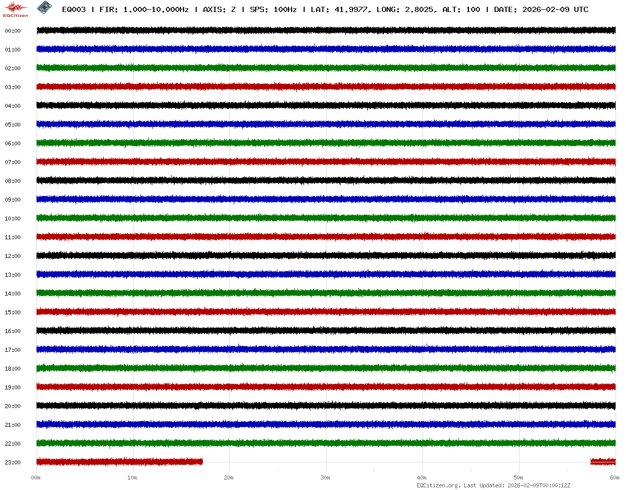Click the 10m tick on time axis

[x=133, y=477]
